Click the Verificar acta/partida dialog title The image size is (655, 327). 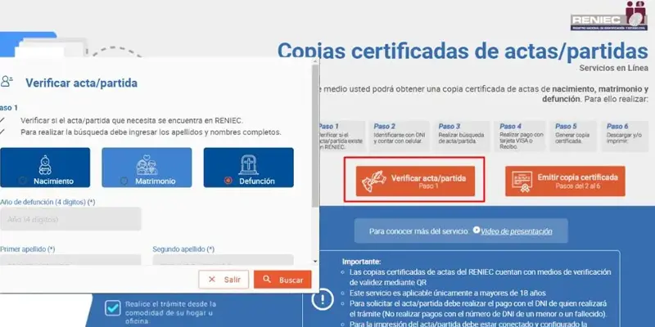[x=81, y=83]
